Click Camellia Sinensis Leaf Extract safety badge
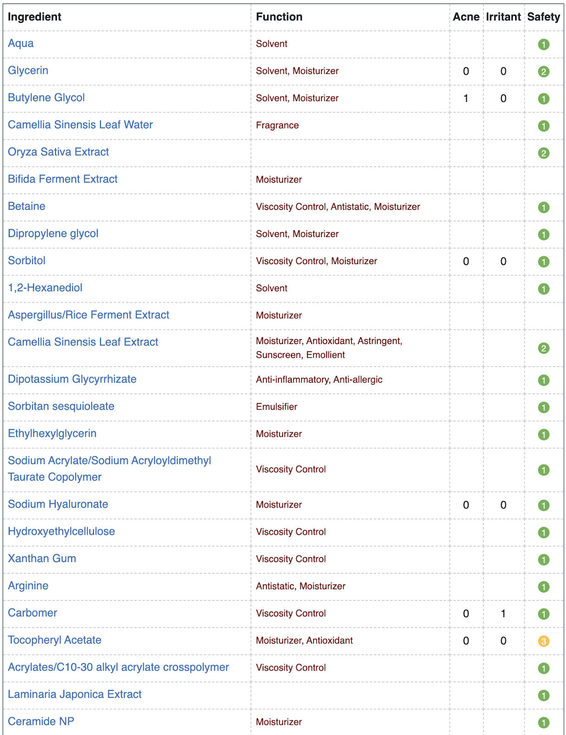The height and width of the screenshot is (735, 566). pos(544,348)
